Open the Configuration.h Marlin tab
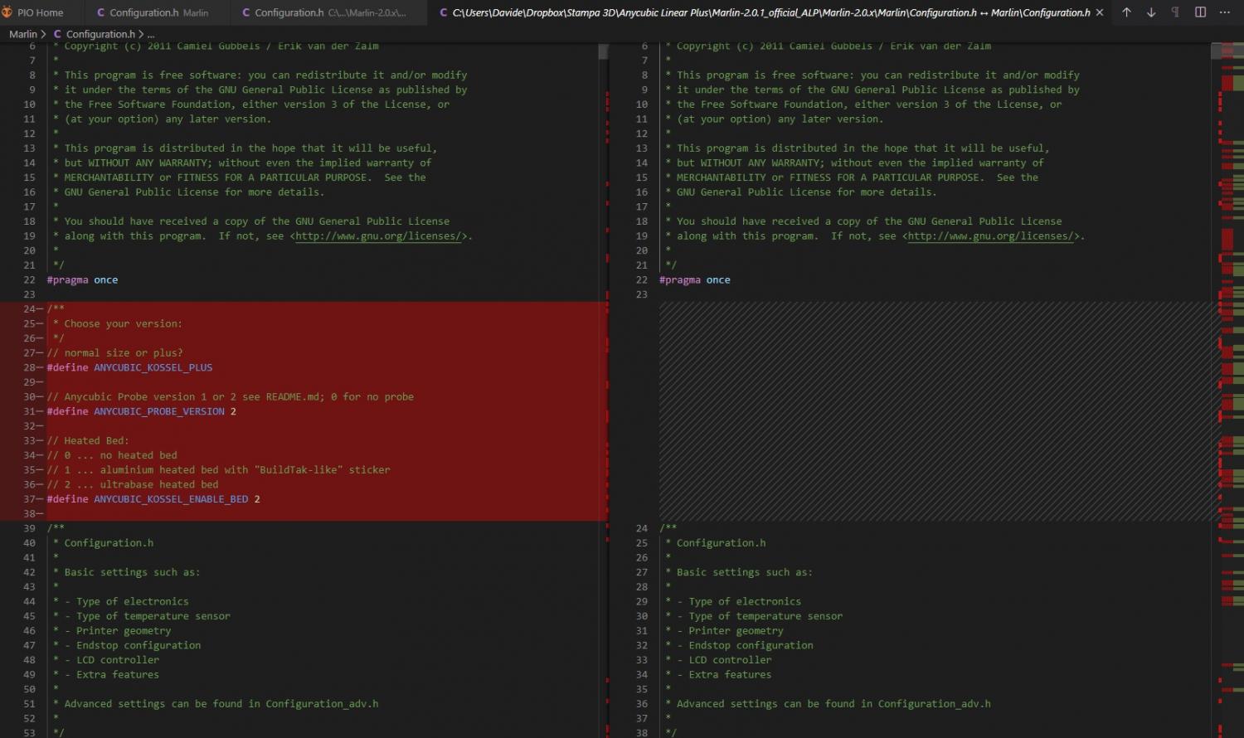The width and height of the screenshot is (1244, 738). tap(153, 12)
